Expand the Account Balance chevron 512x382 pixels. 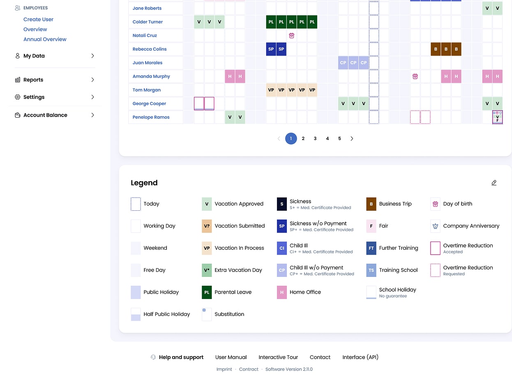(92, 115)
